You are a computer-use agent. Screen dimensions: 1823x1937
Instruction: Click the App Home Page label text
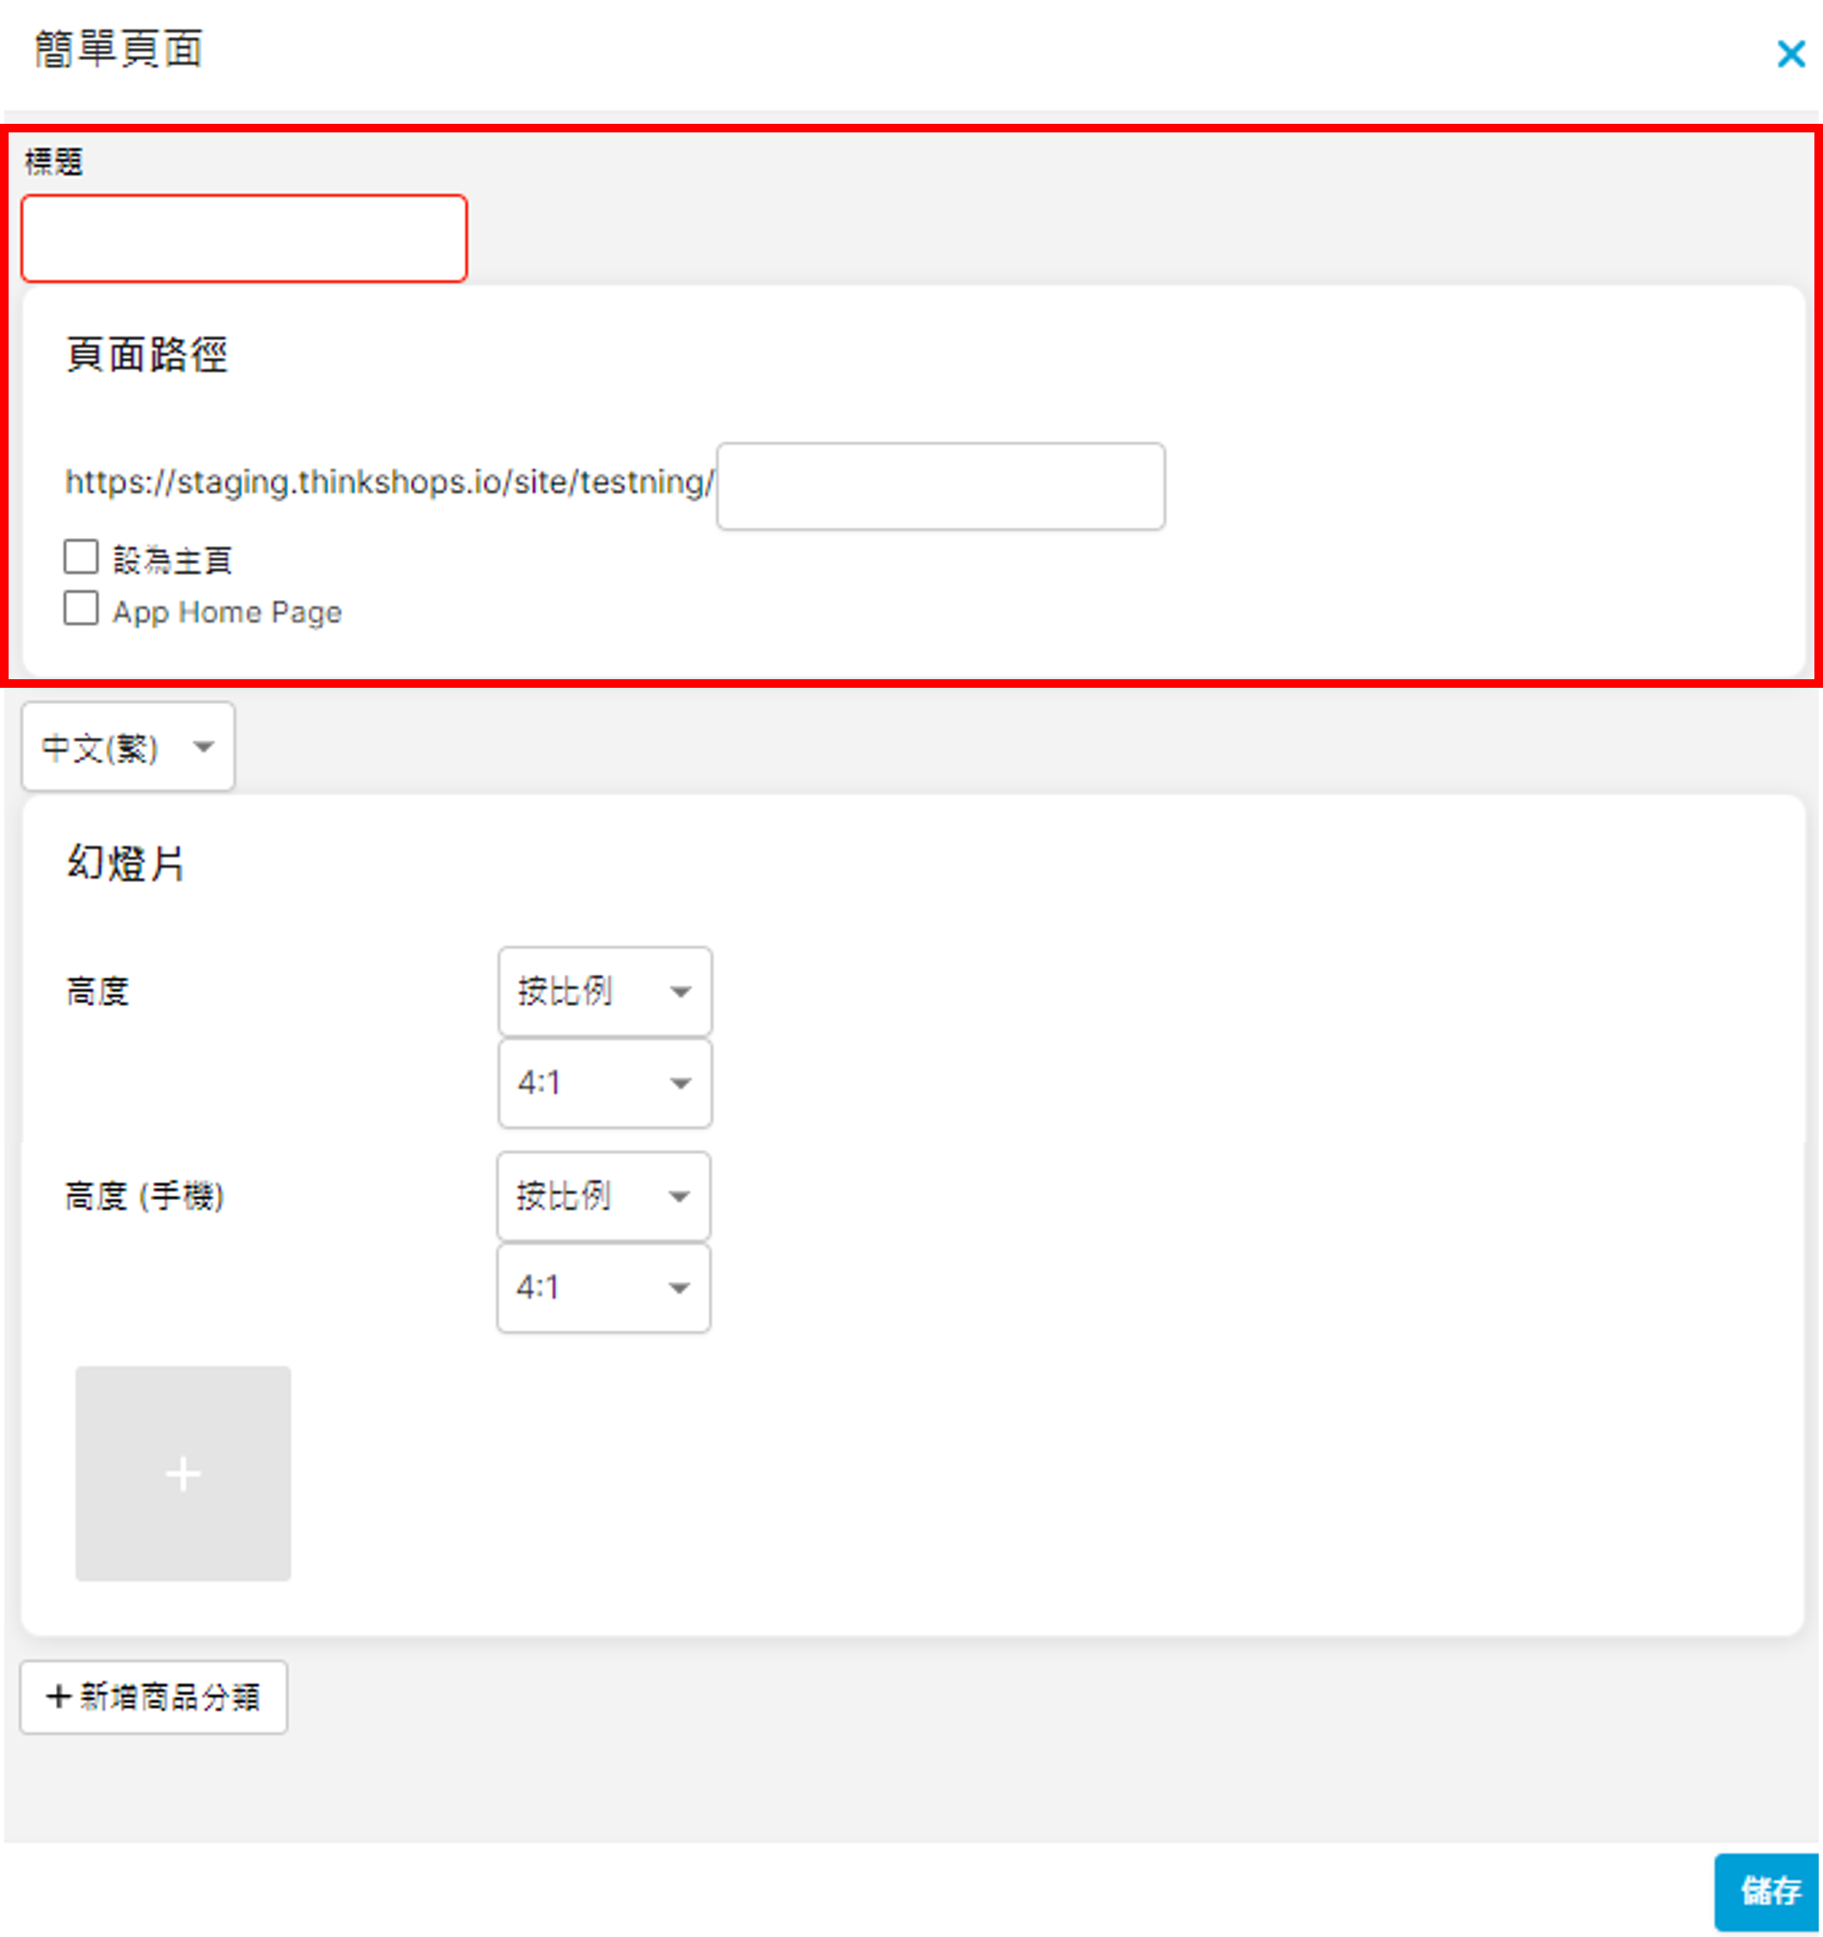pos(227,612)
